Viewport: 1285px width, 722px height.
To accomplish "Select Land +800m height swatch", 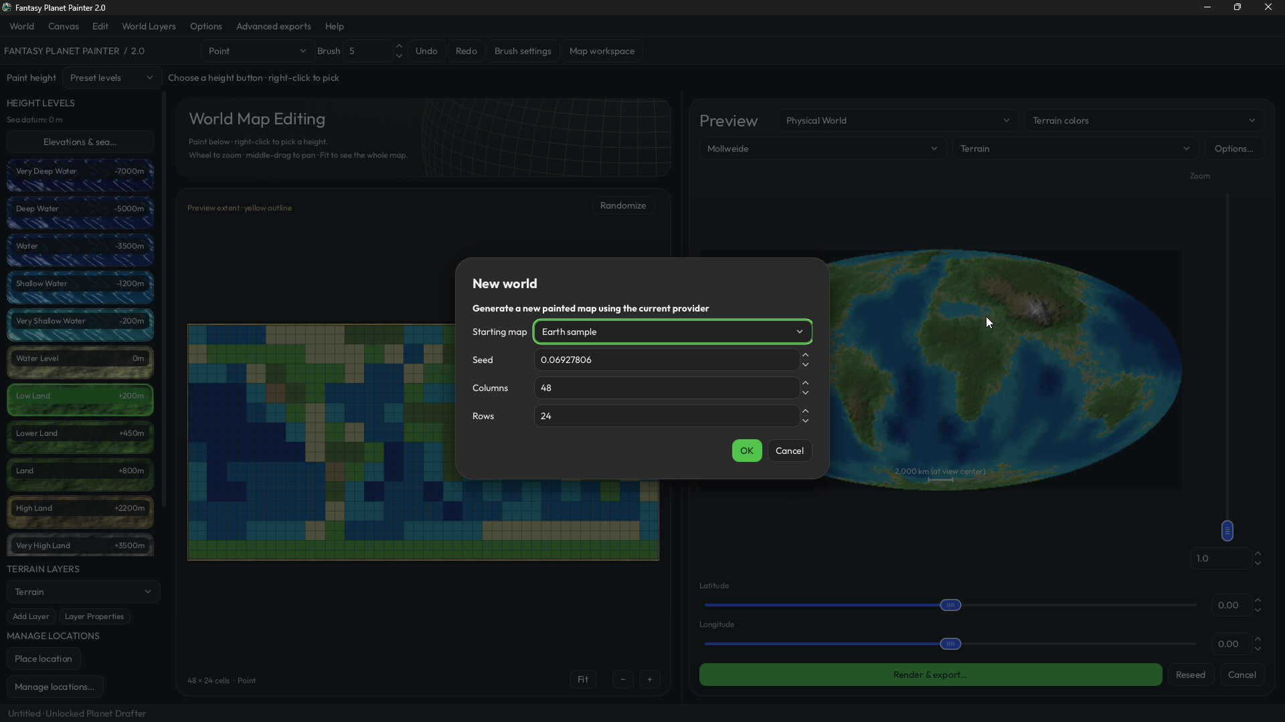I will (80, 475).
